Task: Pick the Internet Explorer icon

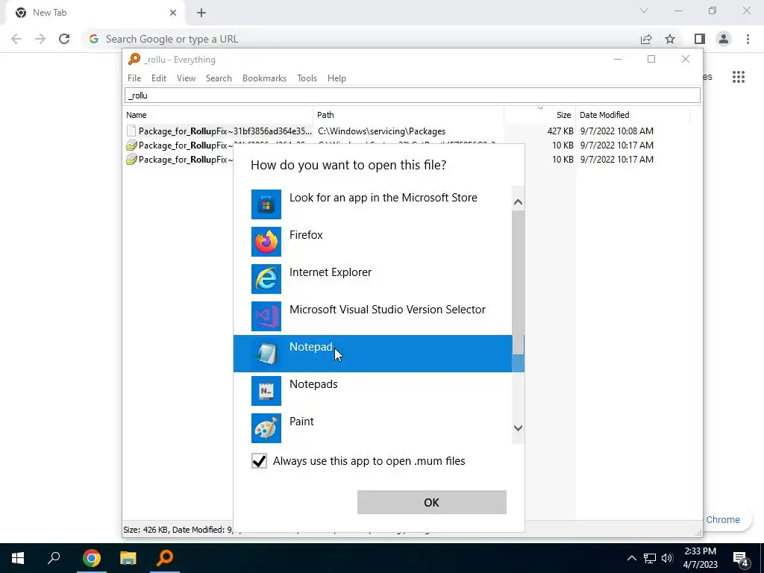Action: click(266, 279)
